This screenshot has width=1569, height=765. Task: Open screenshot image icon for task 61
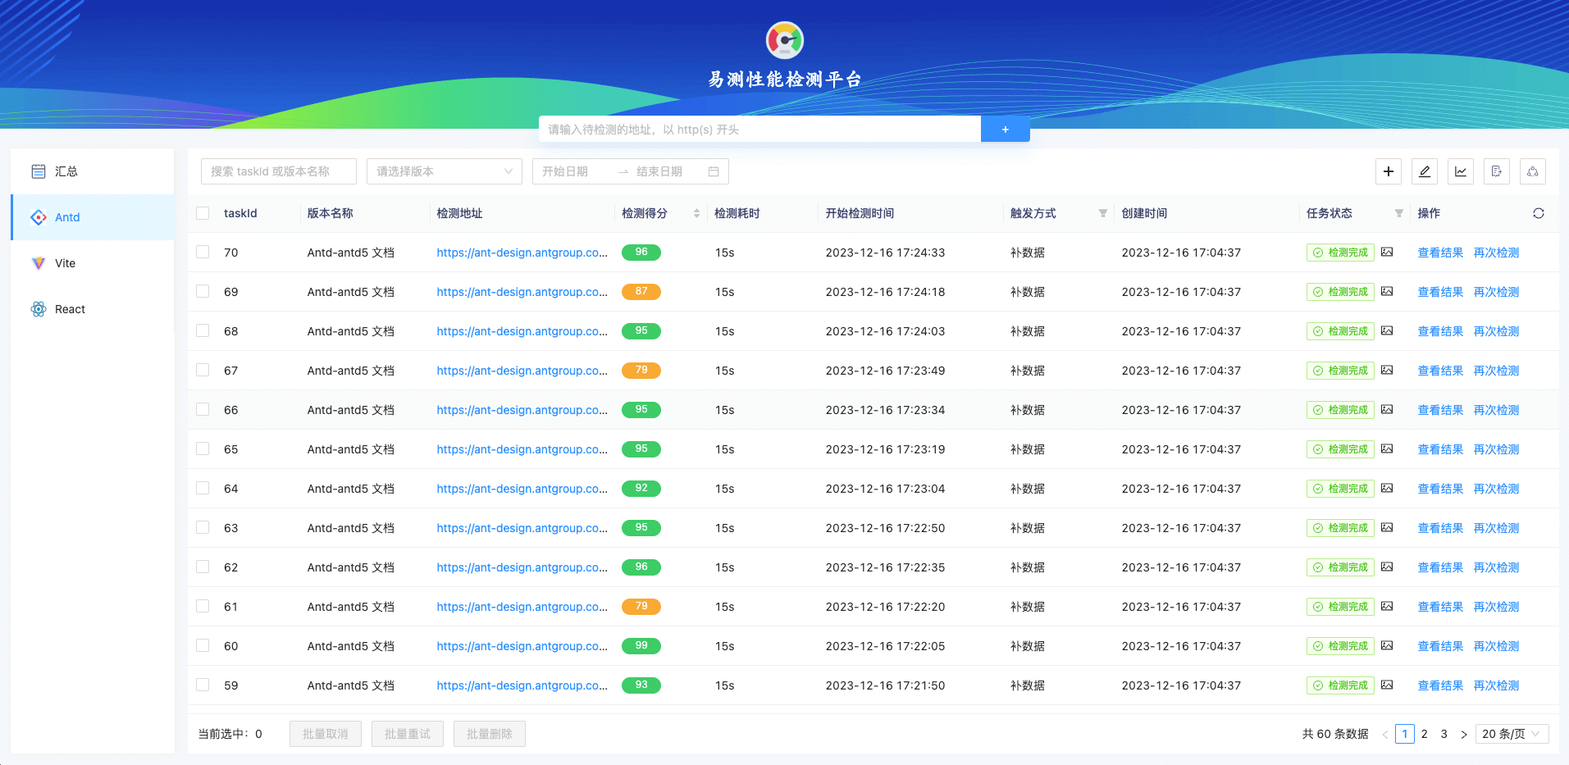pyautogui.click(x=1387, y=606)
